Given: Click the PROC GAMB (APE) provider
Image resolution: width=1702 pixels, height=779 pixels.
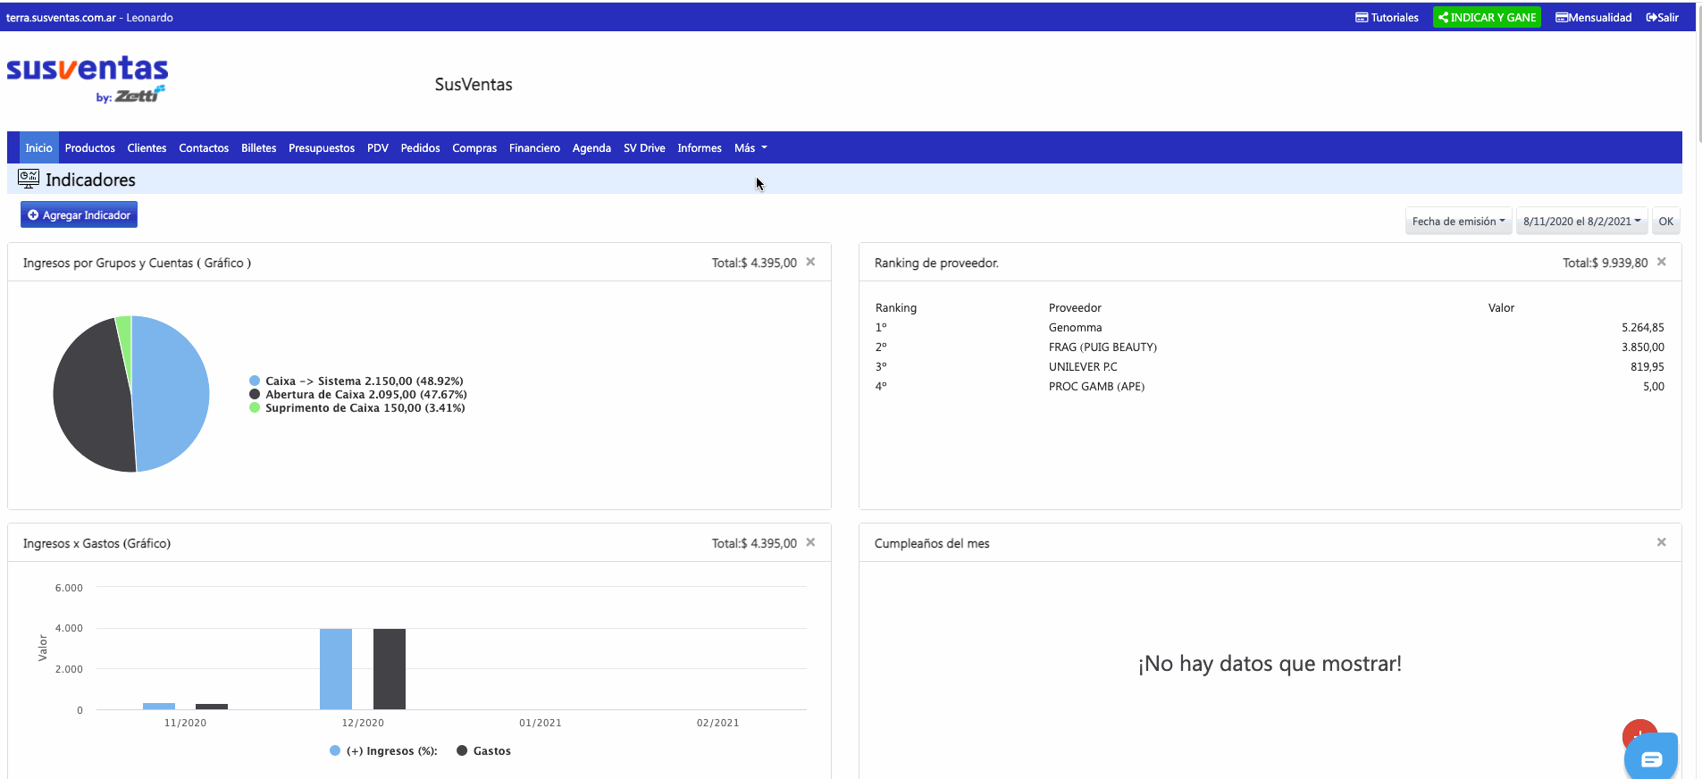Looking at the screenshot, I should click(x=1096, y=387).
